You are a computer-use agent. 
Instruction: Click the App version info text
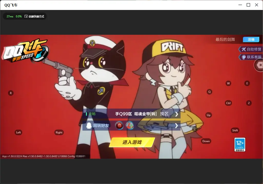point(44,156)
